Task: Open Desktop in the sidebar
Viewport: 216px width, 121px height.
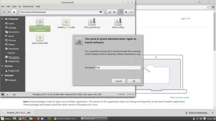Action: (x=12, y=28)
